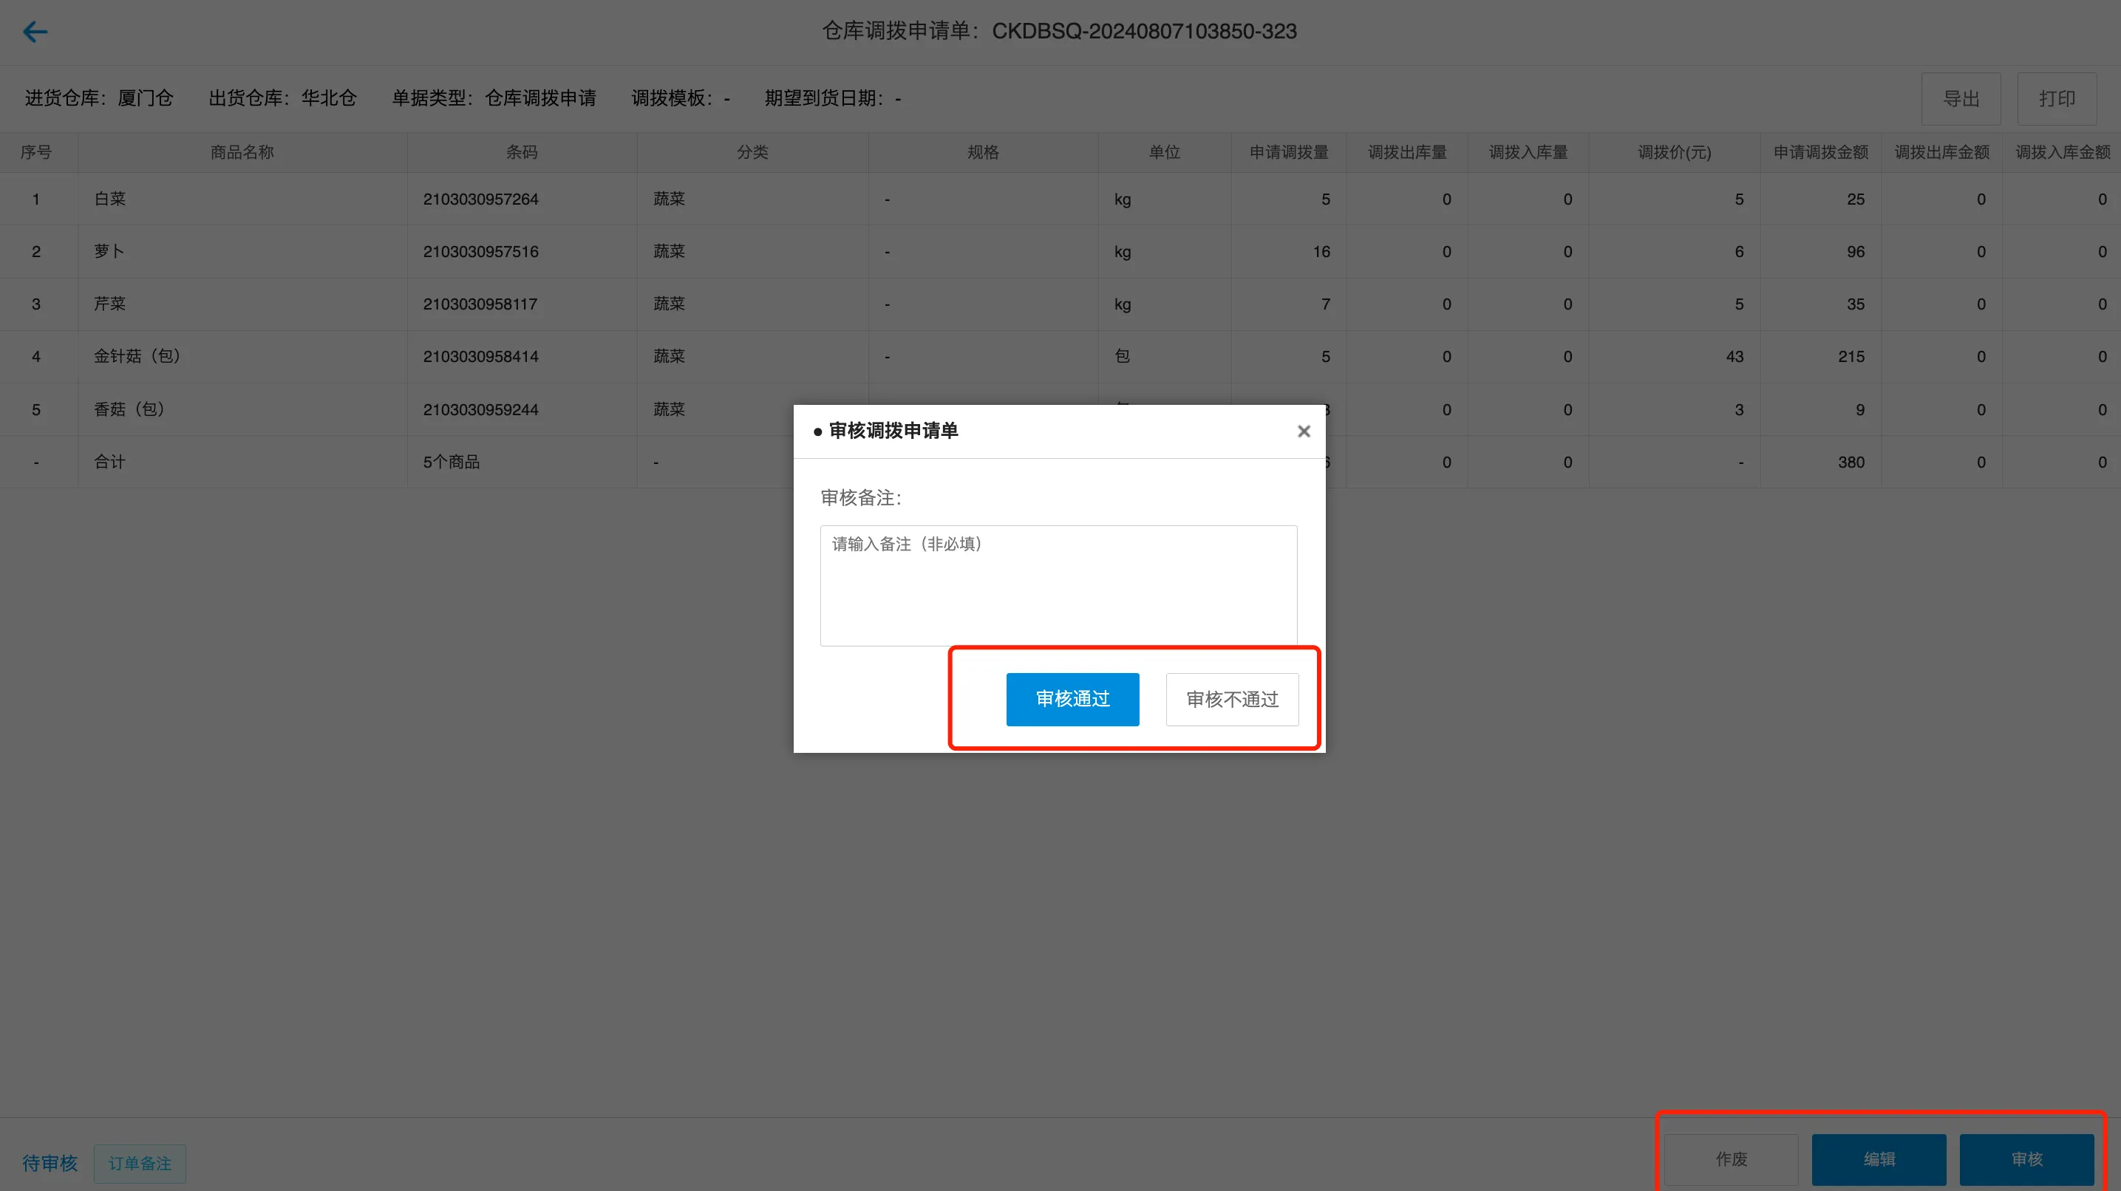Click 审核通过 to approve the application

(1072, 699)
